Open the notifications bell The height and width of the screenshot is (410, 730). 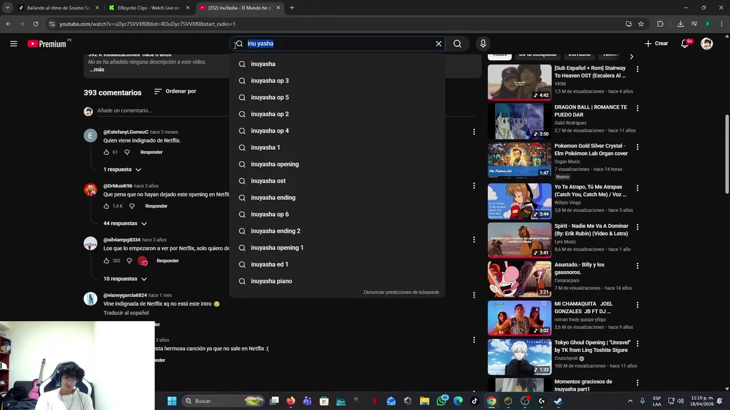click(x=686, y=44)
